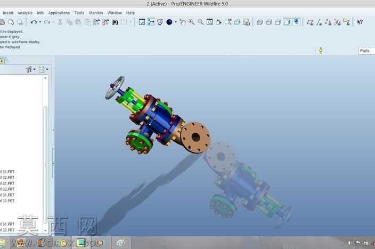This screenshot has height=249, width=375.
Task: Click the Regenerate model icon
Action: [x=96, y=22]
